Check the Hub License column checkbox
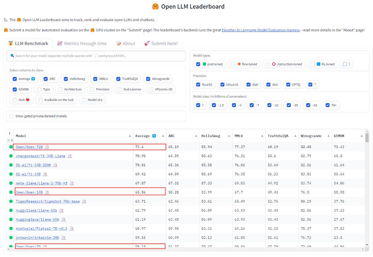Viewport: 373px width, 257px height. tap(120, 89)
